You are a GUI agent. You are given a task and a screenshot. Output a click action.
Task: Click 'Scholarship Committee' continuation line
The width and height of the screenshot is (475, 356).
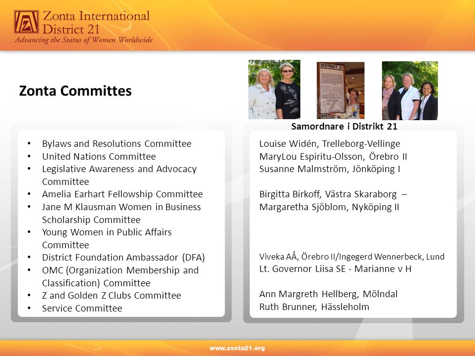coord(91,220)
